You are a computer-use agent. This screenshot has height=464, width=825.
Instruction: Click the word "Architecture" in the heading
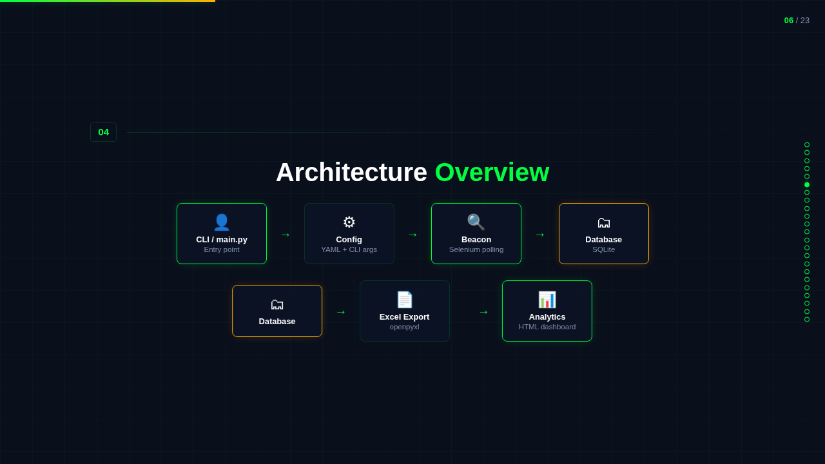(351, 172)
